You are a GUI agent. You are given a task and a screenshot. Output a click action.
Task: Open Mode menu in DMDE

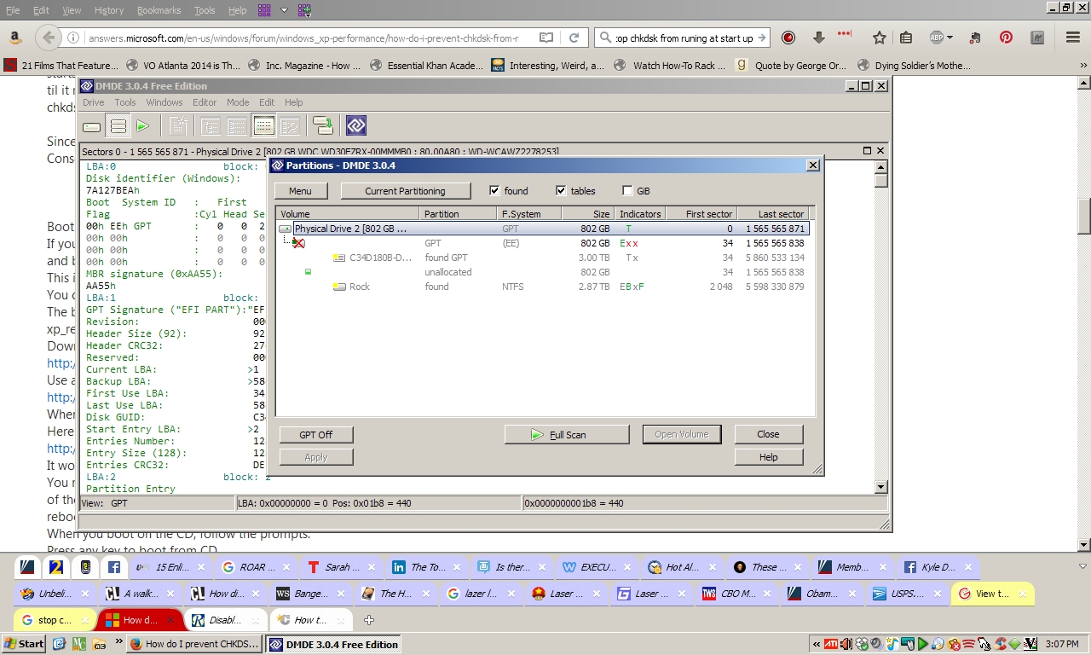pos(238,102)
